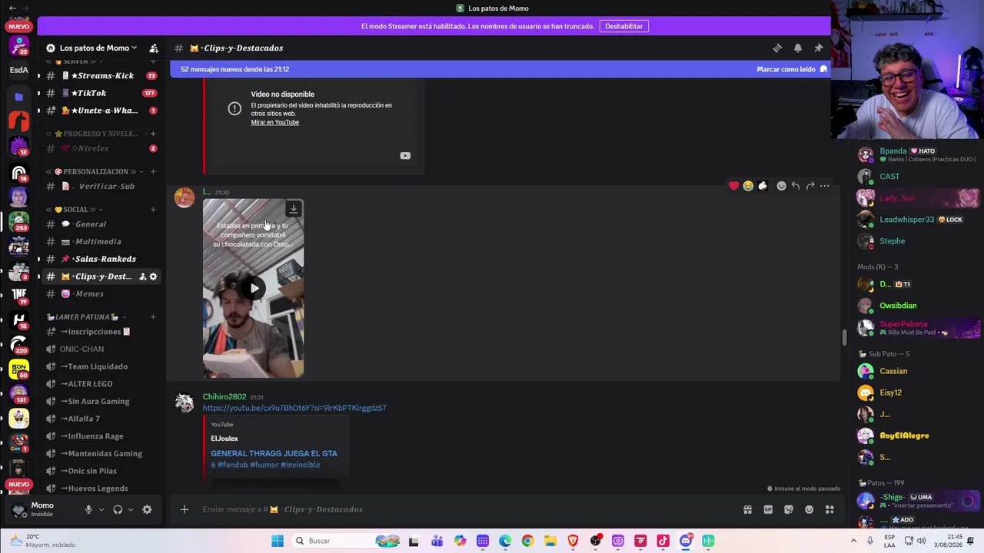Forward the message with forward arrow
The width and height of the screenshot is (984, 553).
pyautogui.click(x=810, y=186)
